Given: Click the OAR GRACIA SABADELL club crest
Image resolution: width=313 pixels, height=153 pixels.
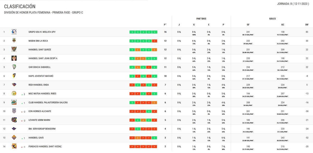Looking at the screenshot, I should 14,67.
